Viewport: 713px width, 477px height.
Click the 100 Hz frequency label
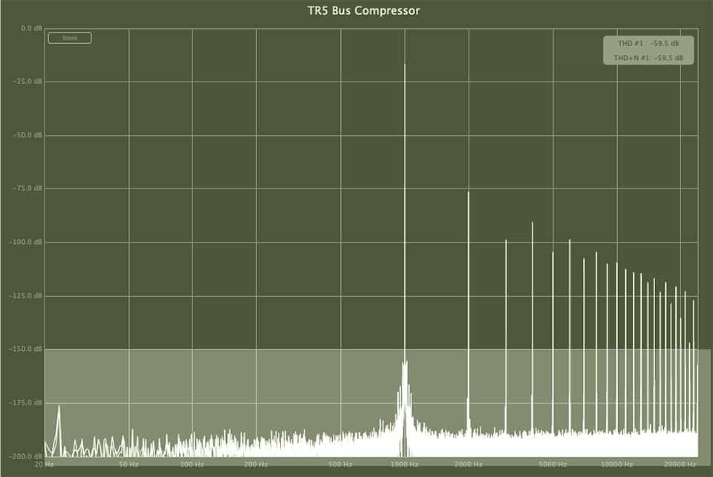click(x=192, y=464)
